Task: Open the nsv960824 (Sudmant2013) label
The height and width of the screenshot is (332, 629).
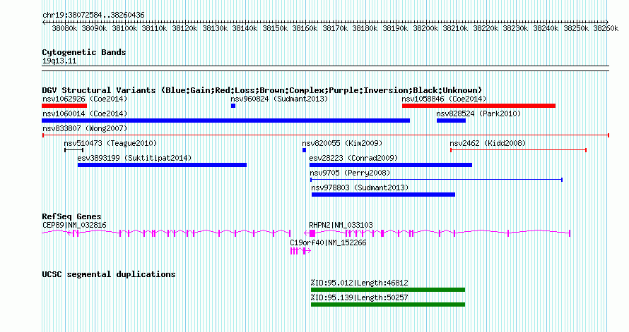Action: tap(279, 99)
